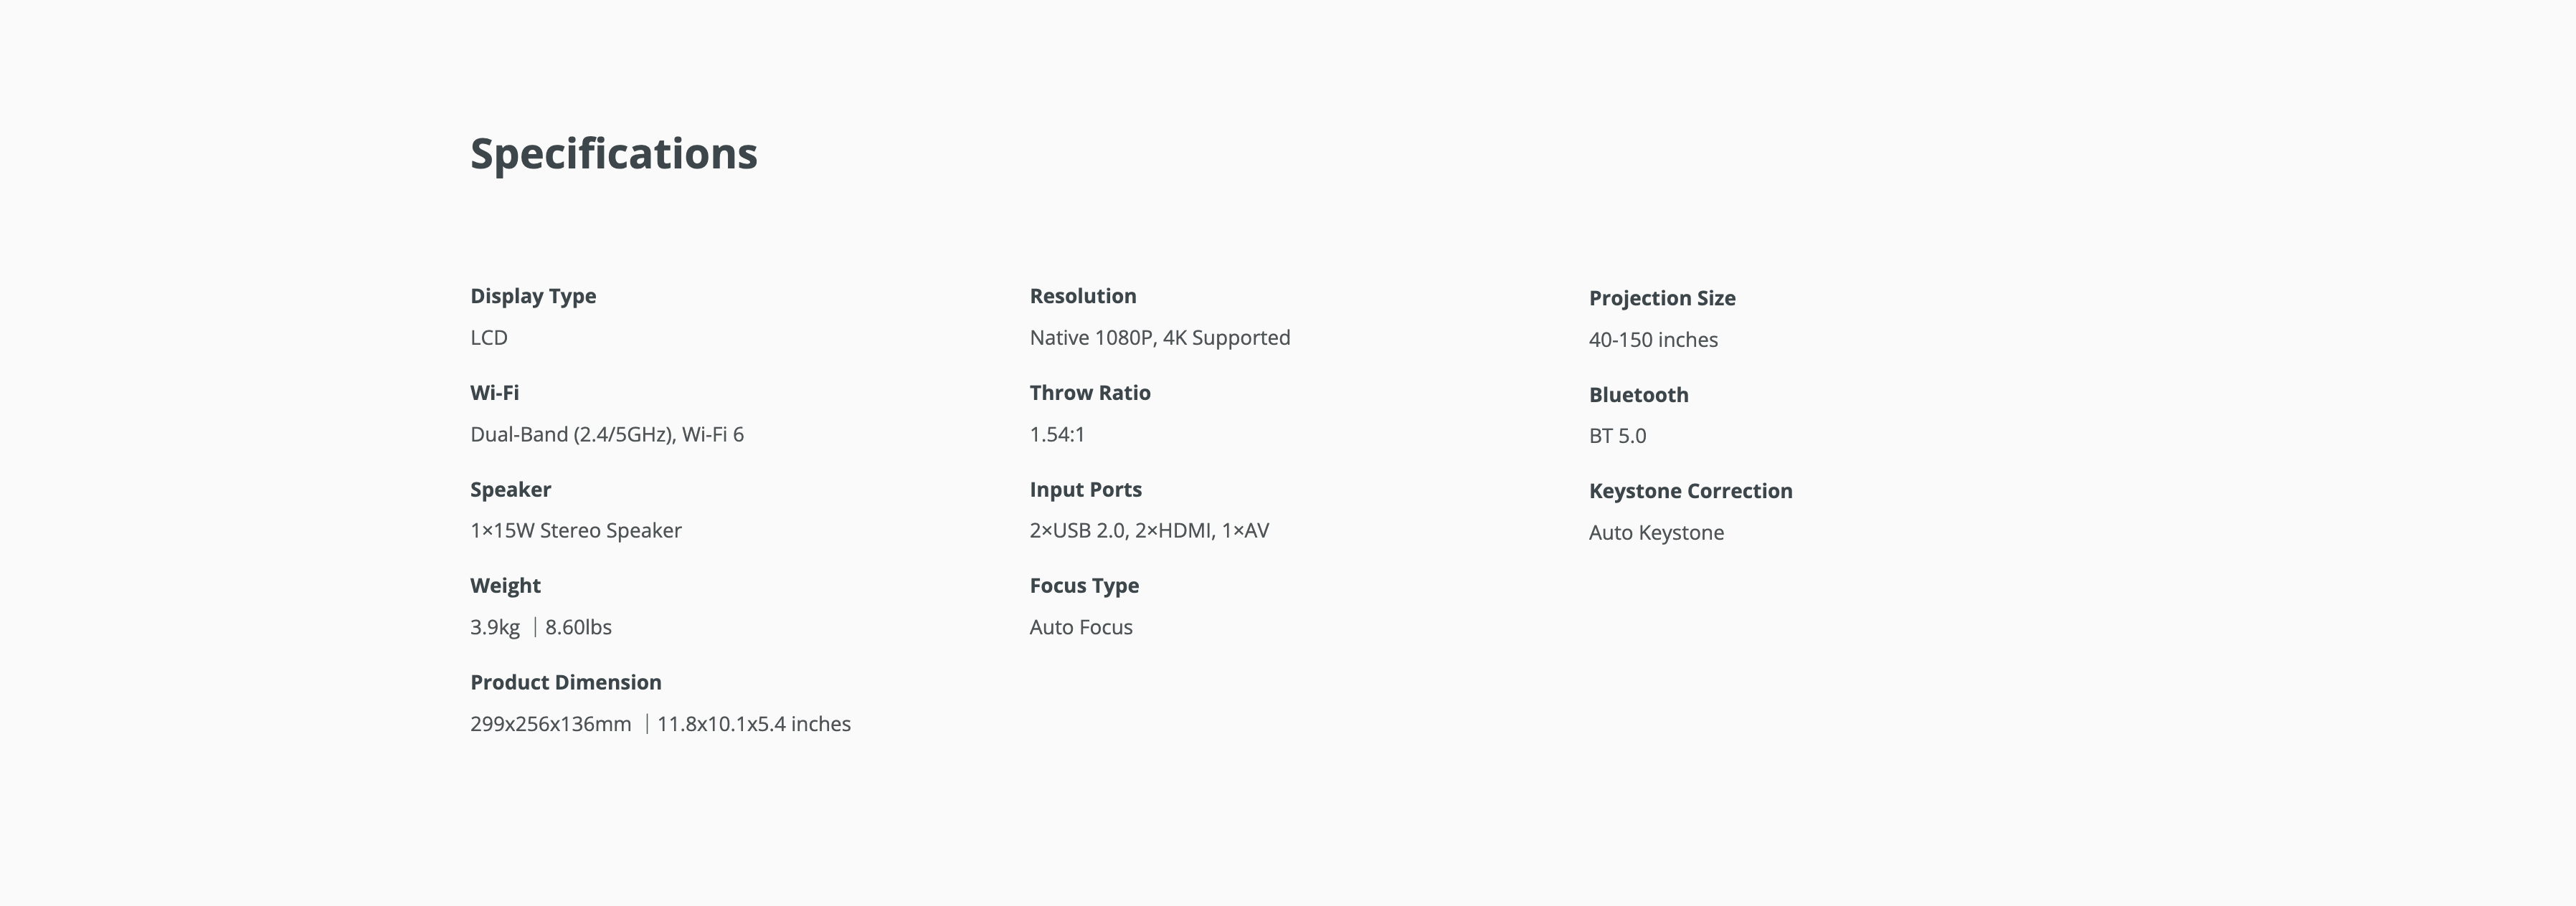Image resolution: width=2576 pixels, height=906 pixels.
Task: Select the 40-150 inches value
Action: (1653, 340)
